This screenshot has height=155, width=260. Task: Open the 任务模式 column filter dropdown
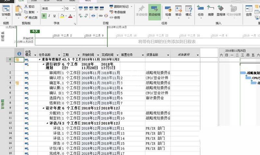point(35,55)
